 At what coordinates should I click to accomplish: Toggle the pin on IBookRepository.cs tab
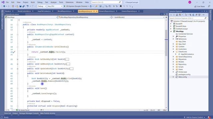(x=74, y=11)
